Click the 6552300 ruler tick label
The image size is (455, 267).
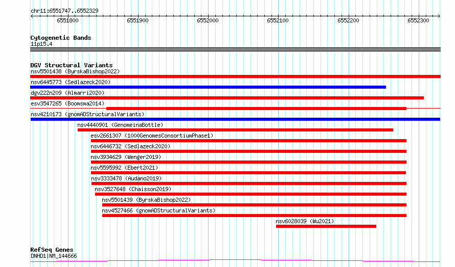pyautogui.click(x=418, y=20)
